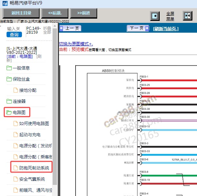Click the FB03-8 pin label

[144, 172]
